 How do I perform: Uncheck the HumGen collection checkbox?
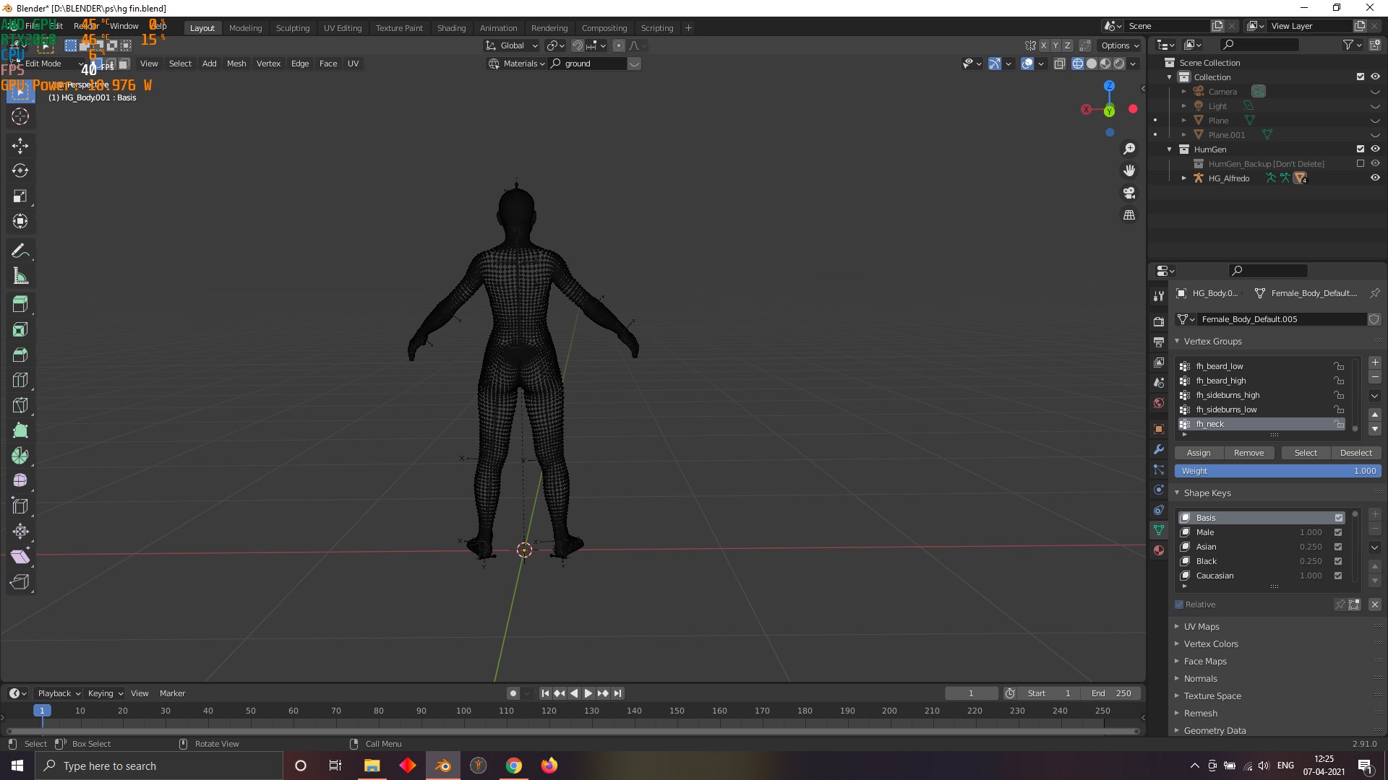1361,149
